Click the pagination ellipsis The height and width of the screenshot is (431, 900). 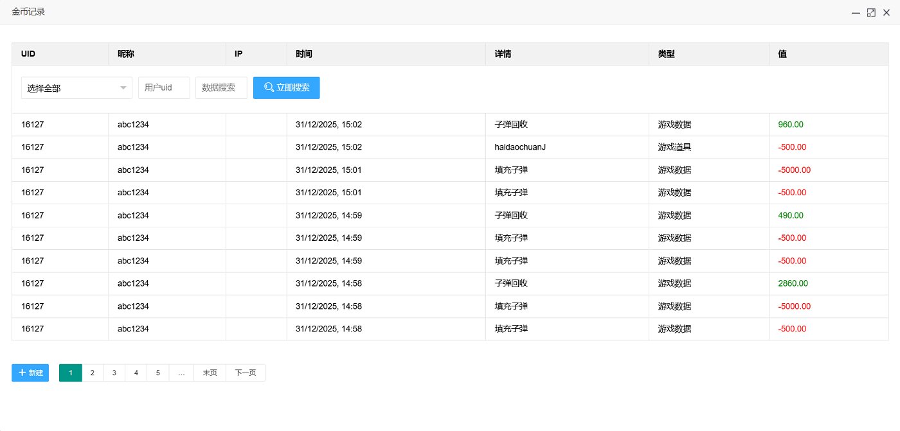click(x=181, y=373)
